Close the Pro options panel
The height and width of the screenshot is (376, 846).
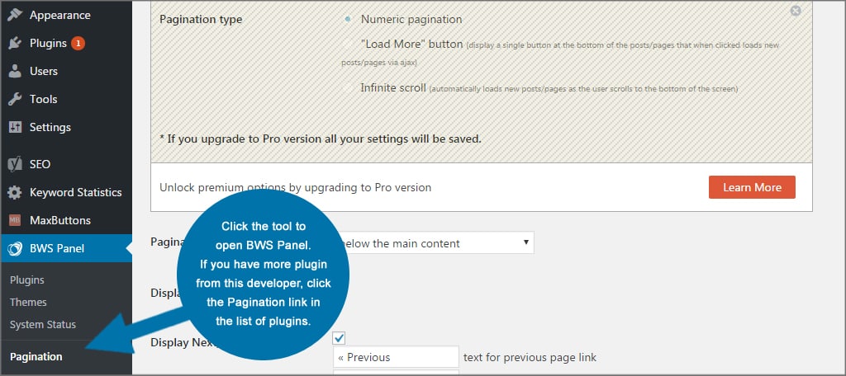coord(796,11)
